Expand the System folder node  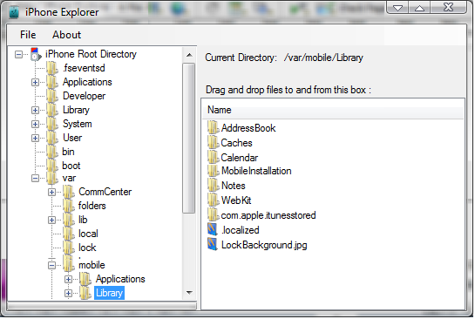tap(35, 125)
